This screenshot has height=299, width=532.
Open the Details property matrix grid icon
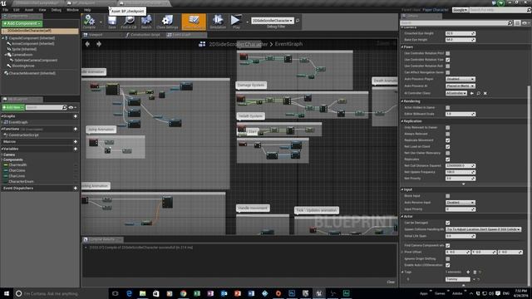click(517, 23)
